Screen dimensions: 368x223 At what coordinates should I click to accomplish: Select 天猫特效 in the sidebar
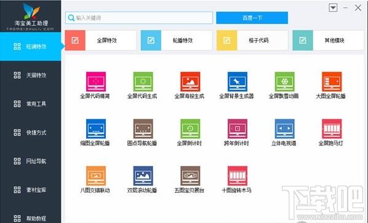pos(31,75)
